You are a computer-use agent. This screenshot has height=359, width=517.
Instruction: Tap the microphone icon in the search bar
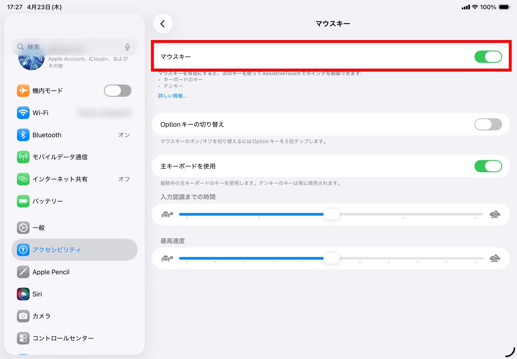tap(127, 47)
